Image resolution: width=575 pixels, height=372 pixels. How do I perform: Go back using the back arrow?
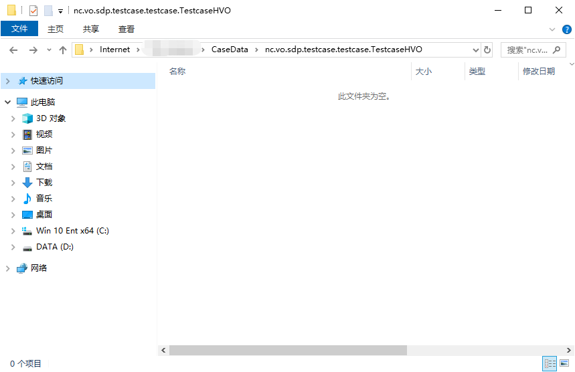pos(13,50)
